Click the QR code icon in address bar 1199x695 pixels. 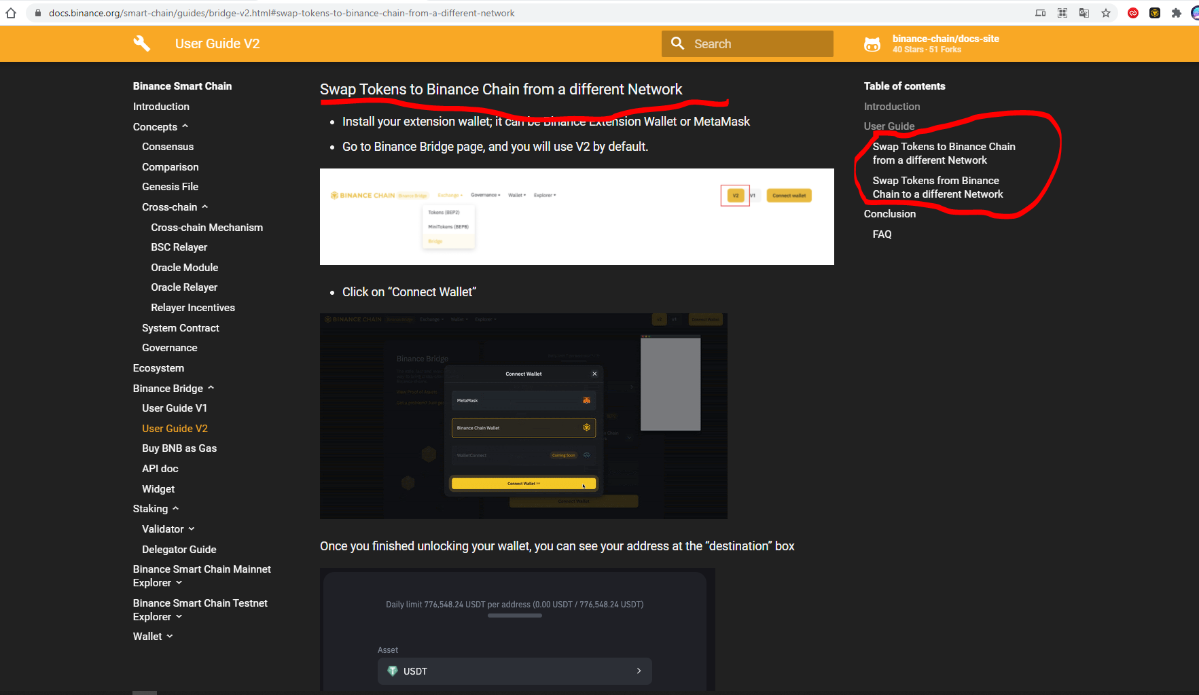(x=1062, y=13)
